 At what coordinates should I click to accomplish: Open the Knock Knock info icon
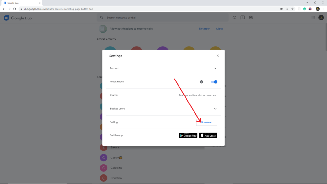click(x=201, y=82)
